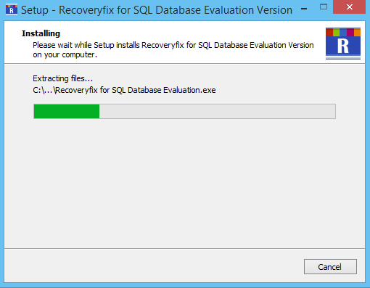Click the Setup window title text
Viewport: 370px width, 288px height.
point(157,10)
